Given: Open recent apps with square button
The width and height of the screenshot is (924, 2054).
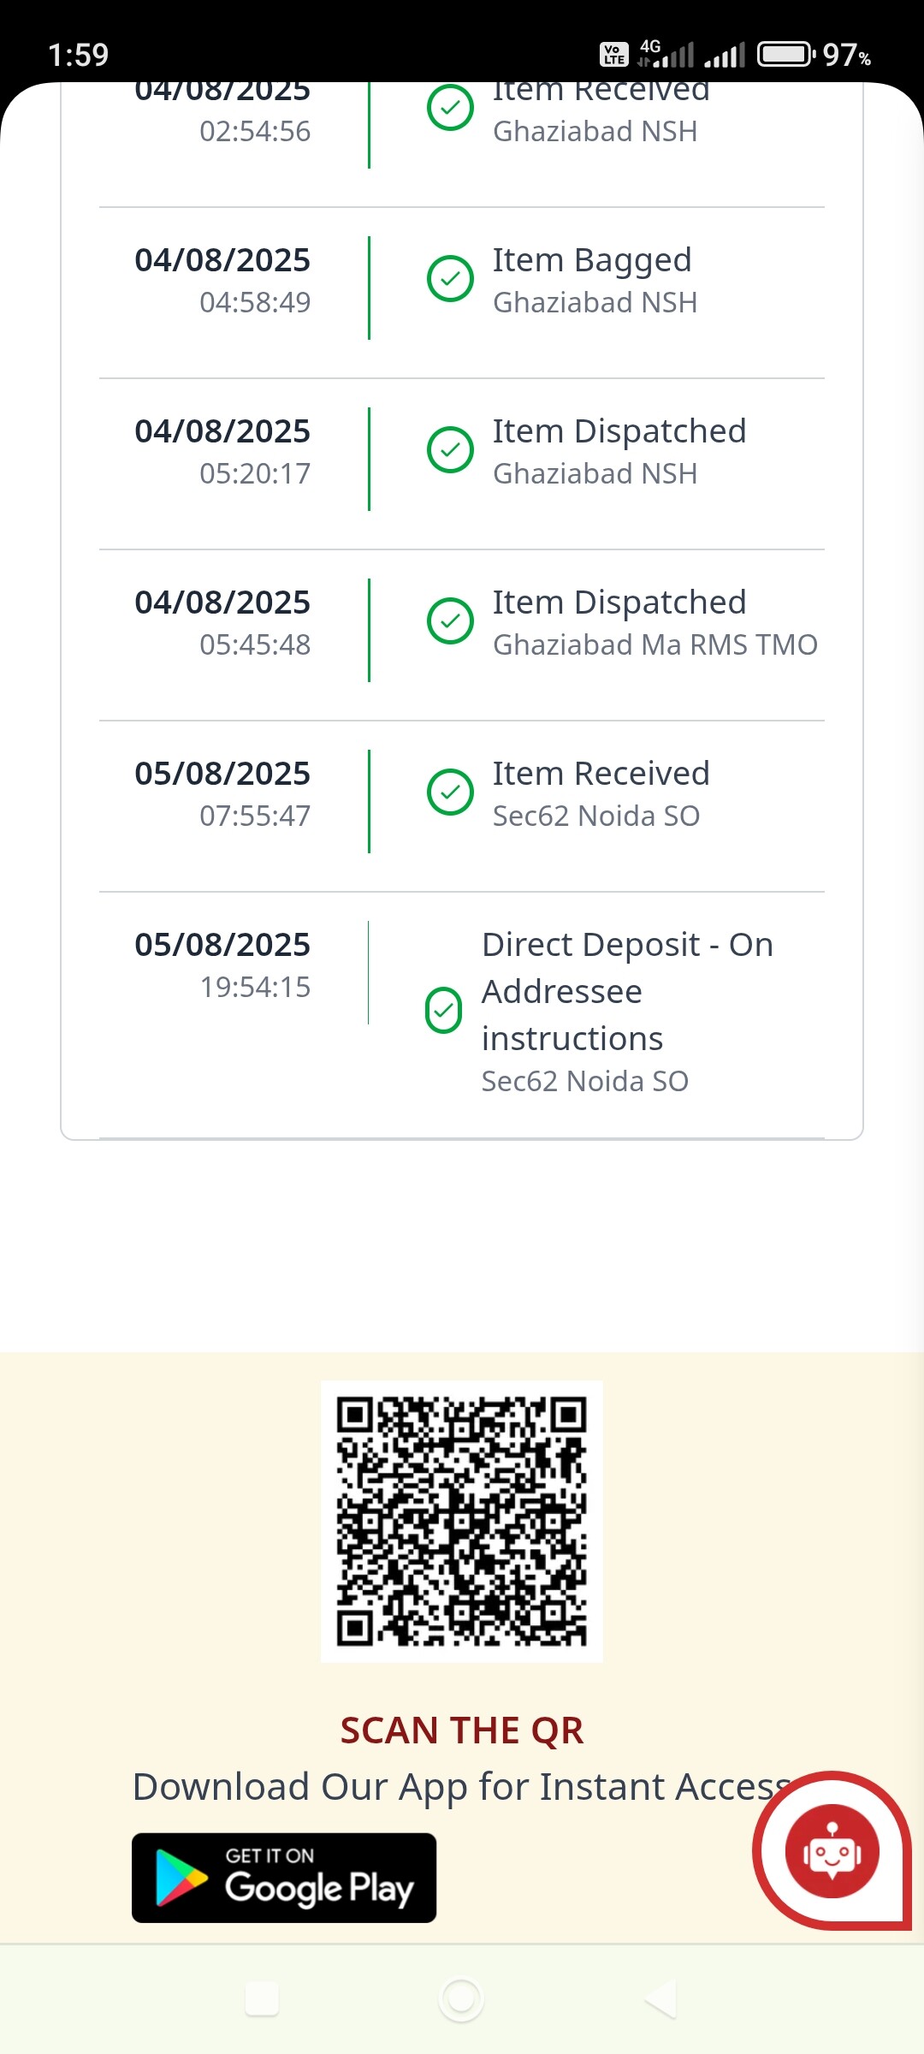Looking at the screenshot, I should 262,1999.
